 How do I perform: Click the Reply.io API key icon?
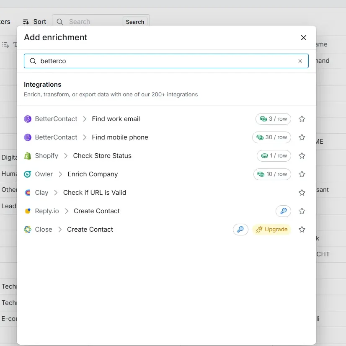(x=283, y=211)
